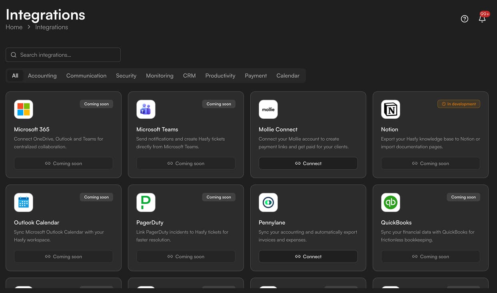Image resolution: width=497 pixels, height=293 pixels.
Task: Focus the Search integrations field
Action: tap(63, 55)
